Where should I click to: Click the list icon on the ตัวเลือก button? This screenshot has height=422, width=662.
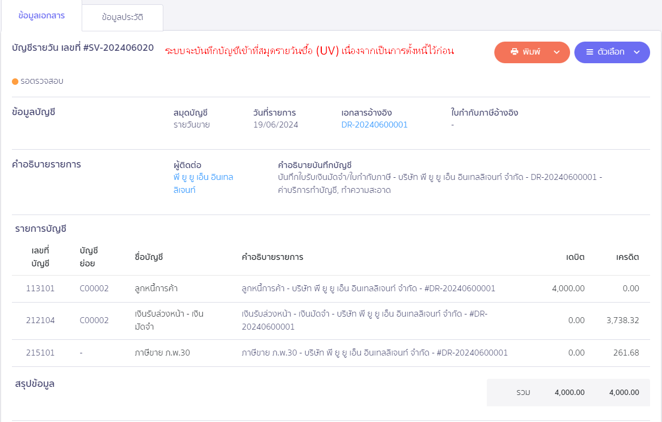[590, 52]
